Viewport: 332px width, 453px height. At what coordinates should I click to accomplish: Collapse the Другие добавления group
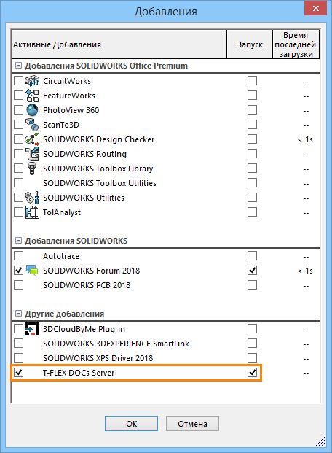pos(18,314)
